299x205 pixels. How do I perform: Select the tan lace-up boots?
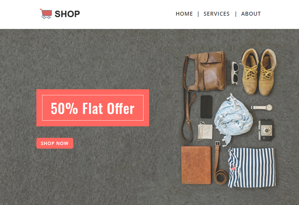click(x=259, y=72)
